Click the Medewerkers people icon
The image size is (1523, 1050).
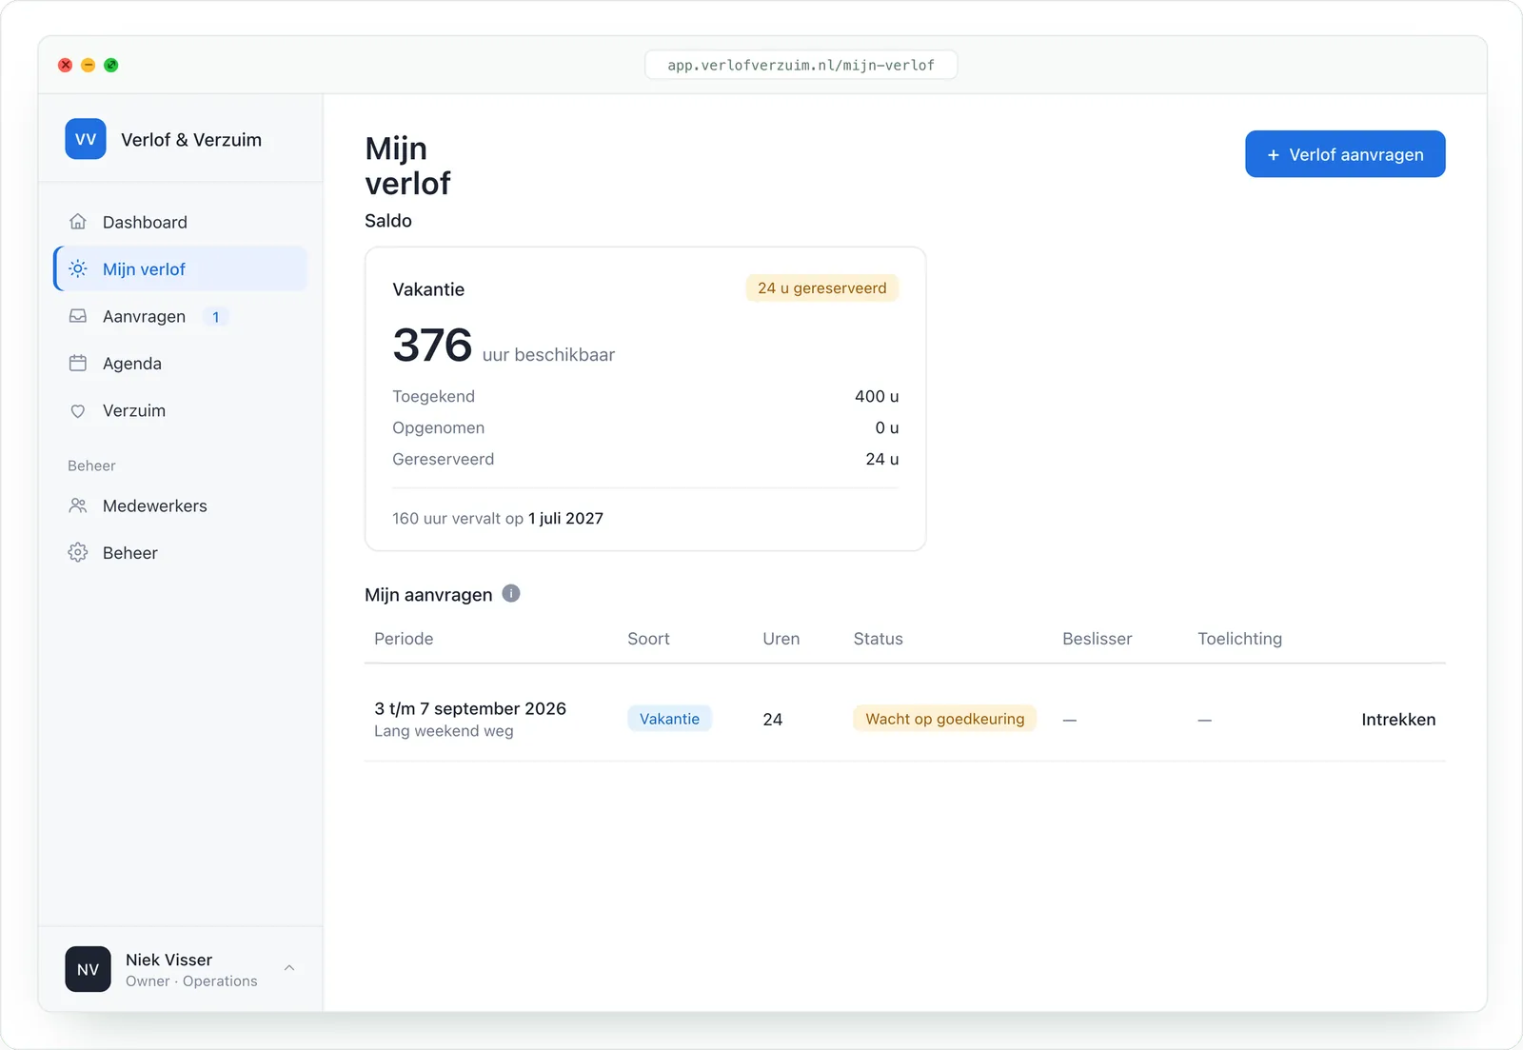(78, 505)
